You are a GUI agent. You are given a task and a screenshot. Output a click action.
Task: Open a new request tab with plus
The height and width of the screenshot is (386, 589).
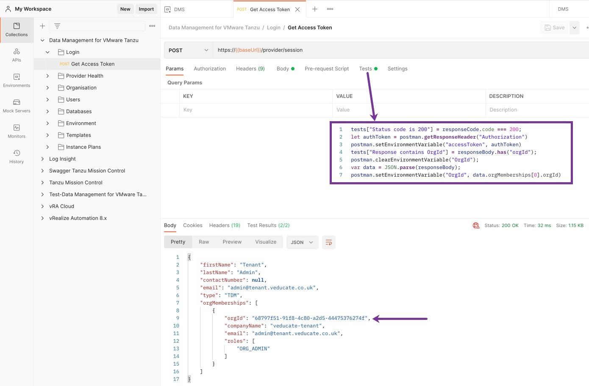pos(315,9)
